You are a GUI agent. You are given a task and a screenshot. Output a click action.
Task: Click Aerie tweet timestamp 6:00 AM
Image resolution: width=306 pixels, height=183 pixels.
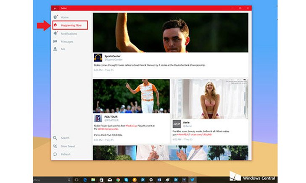pos(177,139)
